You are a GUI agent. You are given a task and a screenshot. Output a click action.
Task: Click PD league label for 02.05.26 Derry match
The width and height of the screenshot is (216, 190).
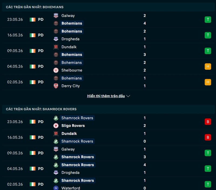[x=41, y=82]
